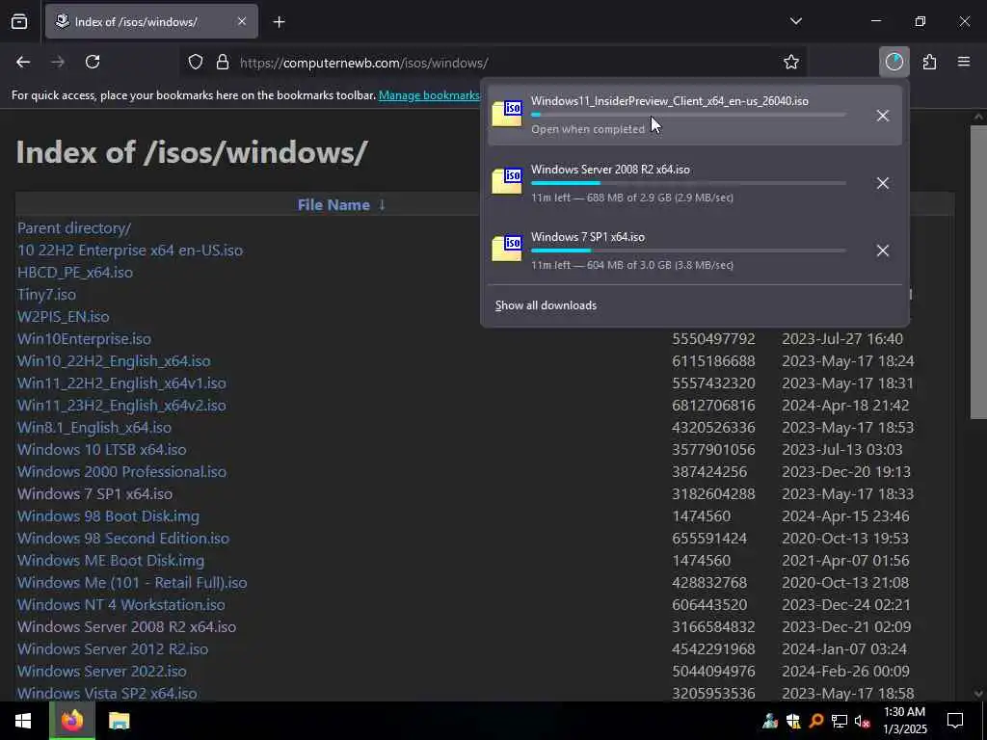This screenshot has height=740, width=987.
Task: Click the Manage bookmarks link
Action: (x=429, y=95)
